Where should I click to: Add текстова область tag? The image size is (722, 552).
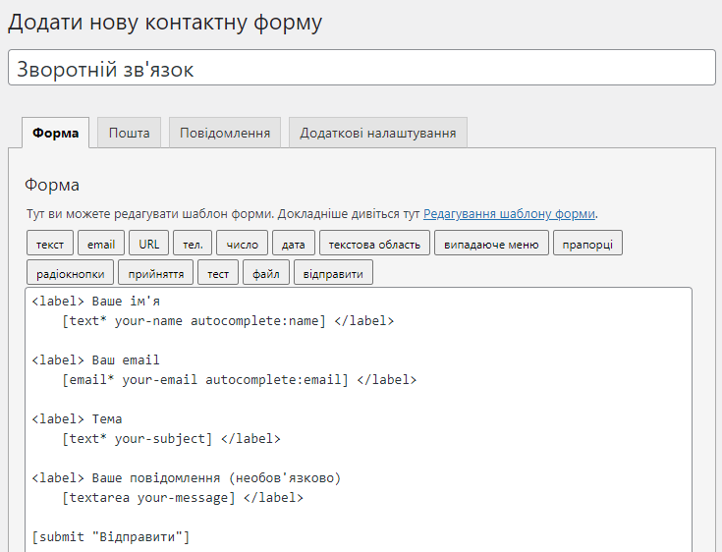click(374, 243)
